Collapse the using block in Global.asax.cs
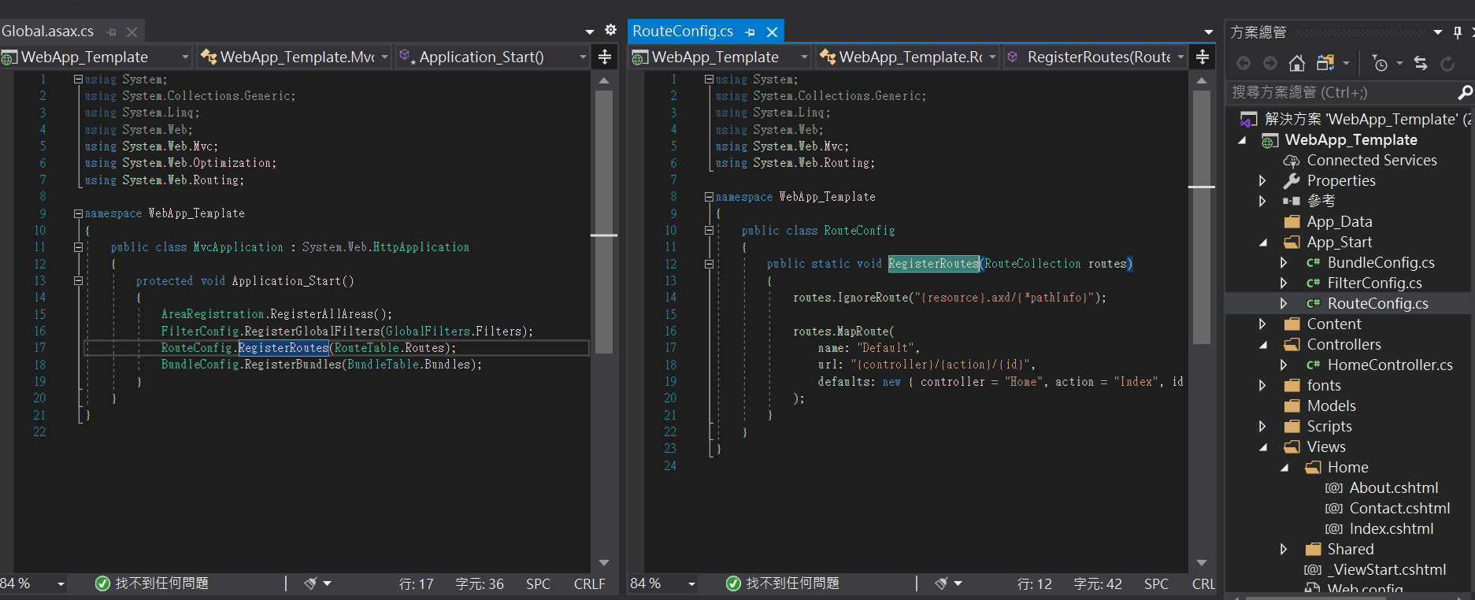Image resolution: width=1475 pixels, height=600 pixels. tap(78, 80)
